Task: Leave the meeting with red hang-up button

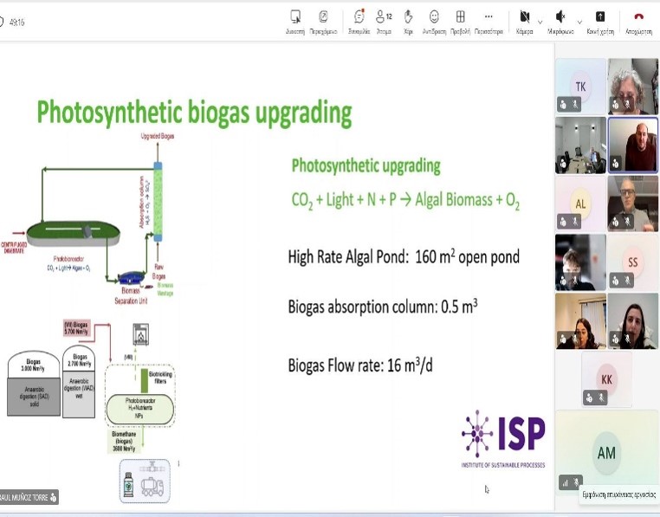Action: pos(638,22)
